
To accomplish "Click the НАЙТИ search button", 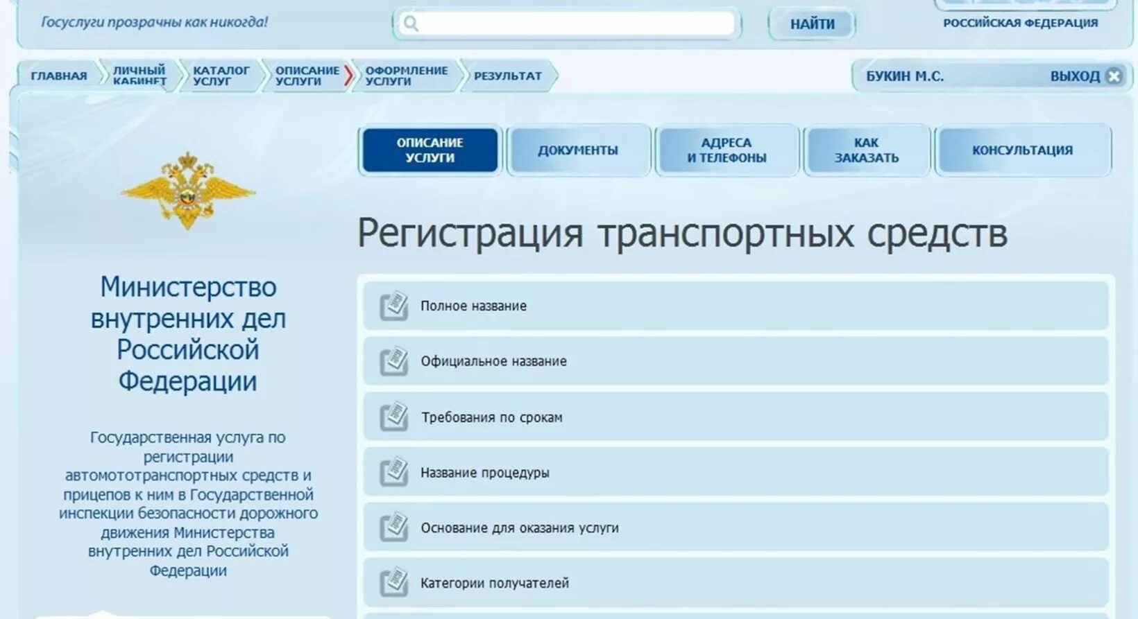I will click(812, 24).
